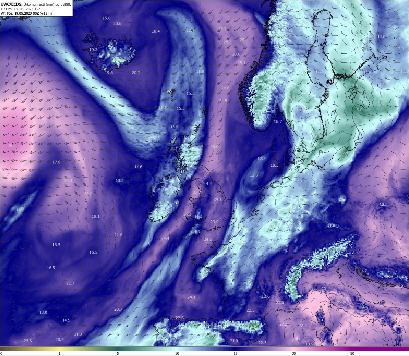
Task: Click the 17.6 value label
Action: click(x=56, y=162)
